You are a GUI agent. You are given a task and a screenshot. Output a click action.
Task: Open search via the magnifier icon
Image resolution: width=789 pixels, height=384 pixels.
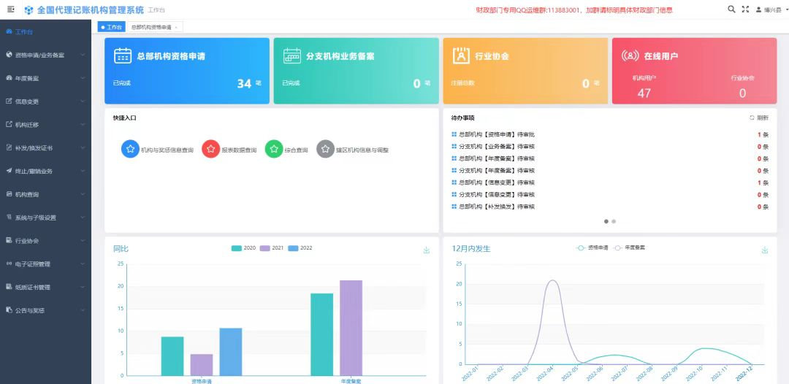731,9
